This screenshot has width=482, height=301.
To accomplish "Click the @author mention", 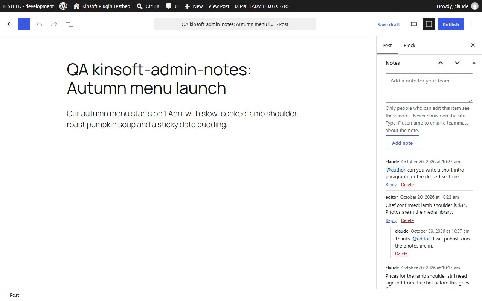I will click(396, 170).
